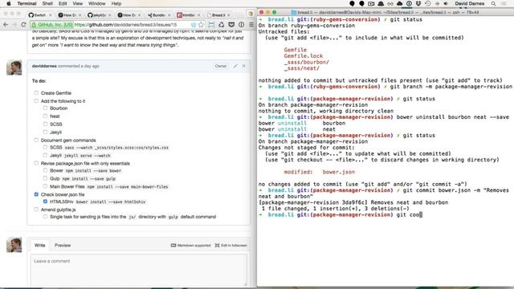The height and width of the screenshot is (289, 514).
Task: Open the daviddarnes profile link
Action: (44, 66)
